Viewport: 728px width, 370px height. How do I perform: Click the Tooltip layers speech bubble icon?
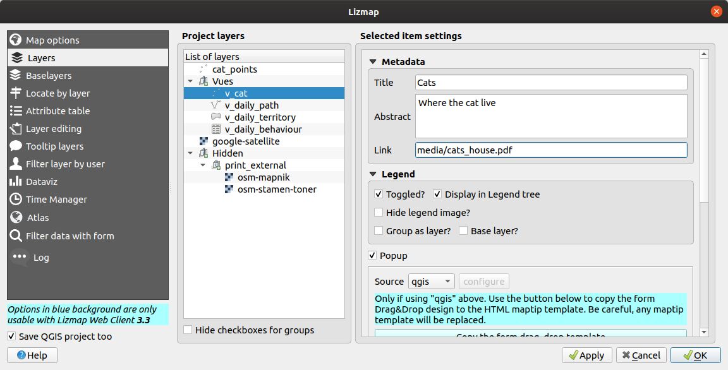point(16,146)
